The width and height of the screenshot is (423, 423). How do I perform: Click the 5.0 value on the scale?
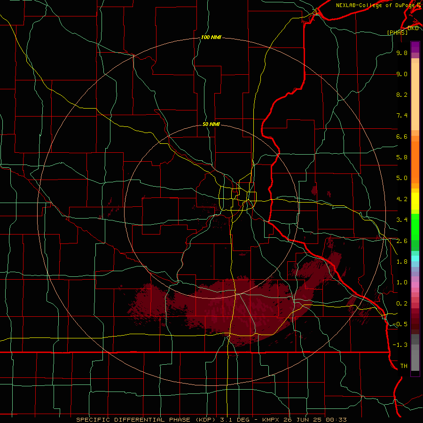click(x=402, y=178)
